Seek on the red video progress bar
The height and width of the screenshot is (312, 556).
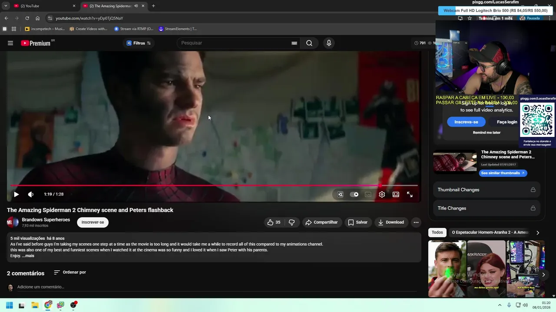coord(214,185)
